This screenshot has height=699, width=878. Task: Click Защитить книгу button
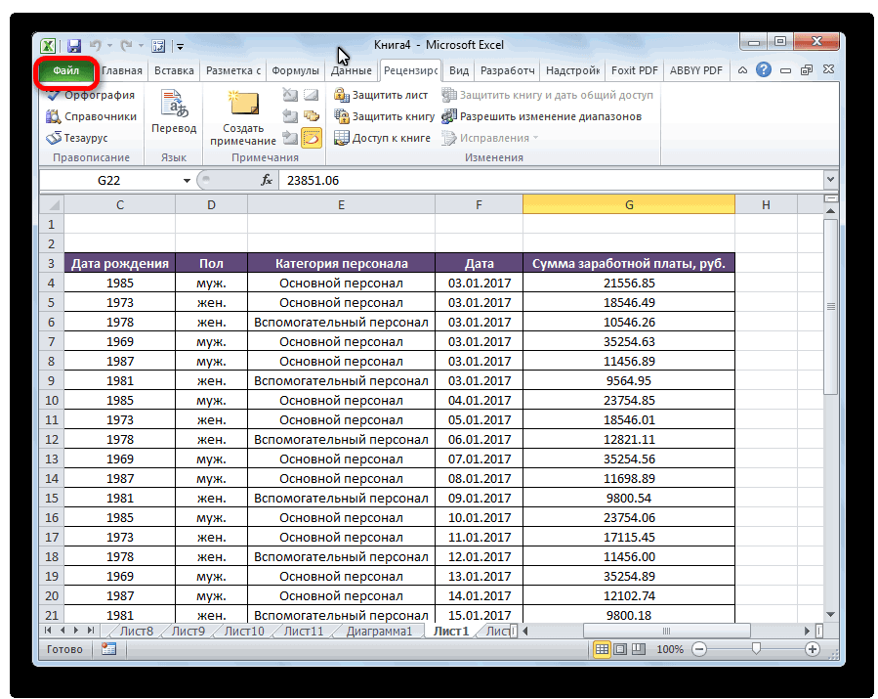click(384, 116)
